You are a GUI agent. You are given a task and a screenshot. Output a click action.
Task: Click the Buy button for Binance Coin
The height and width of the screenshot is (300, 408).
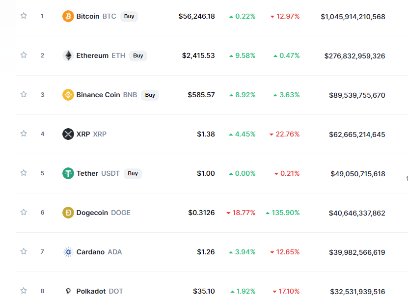tap(150, 95)
